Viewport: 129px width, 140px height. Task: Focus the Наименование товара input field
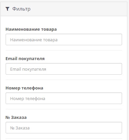64,40
